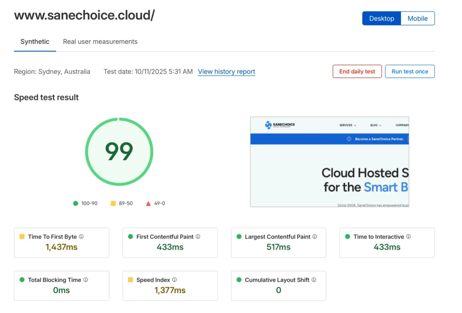
Task: Click Become a SaneChoice Partner banner text
Action: tap(379, 139)
